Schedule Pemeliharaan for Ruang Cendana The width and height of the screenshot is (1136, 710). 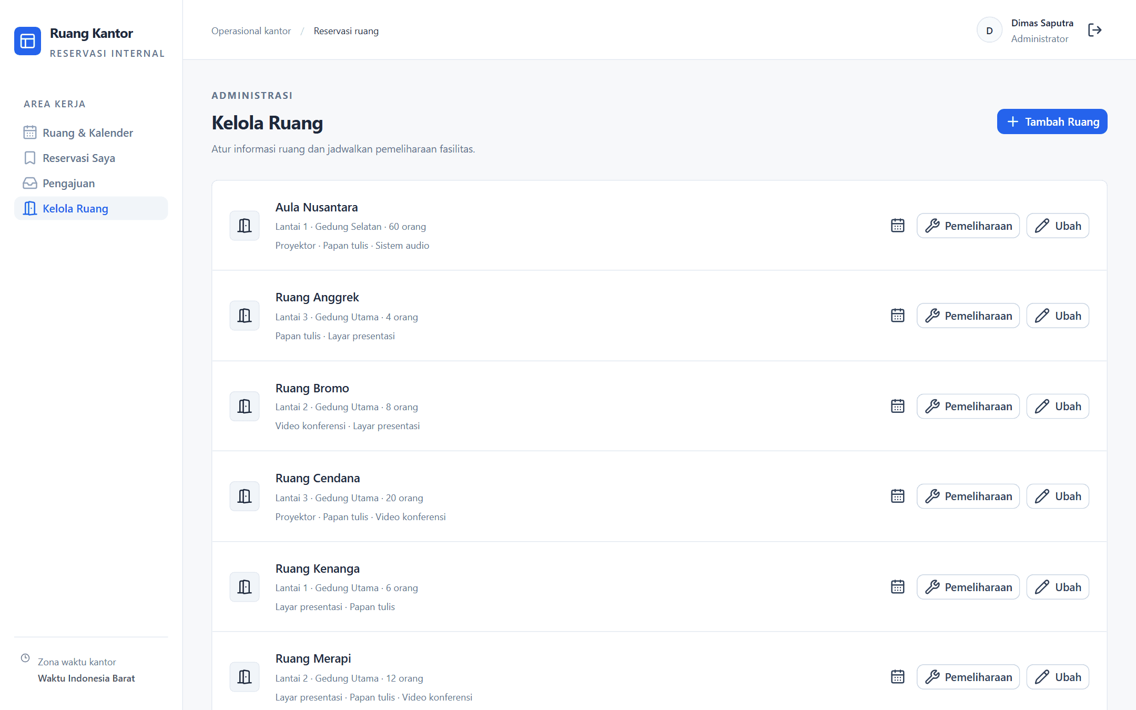tap(968, 496)
